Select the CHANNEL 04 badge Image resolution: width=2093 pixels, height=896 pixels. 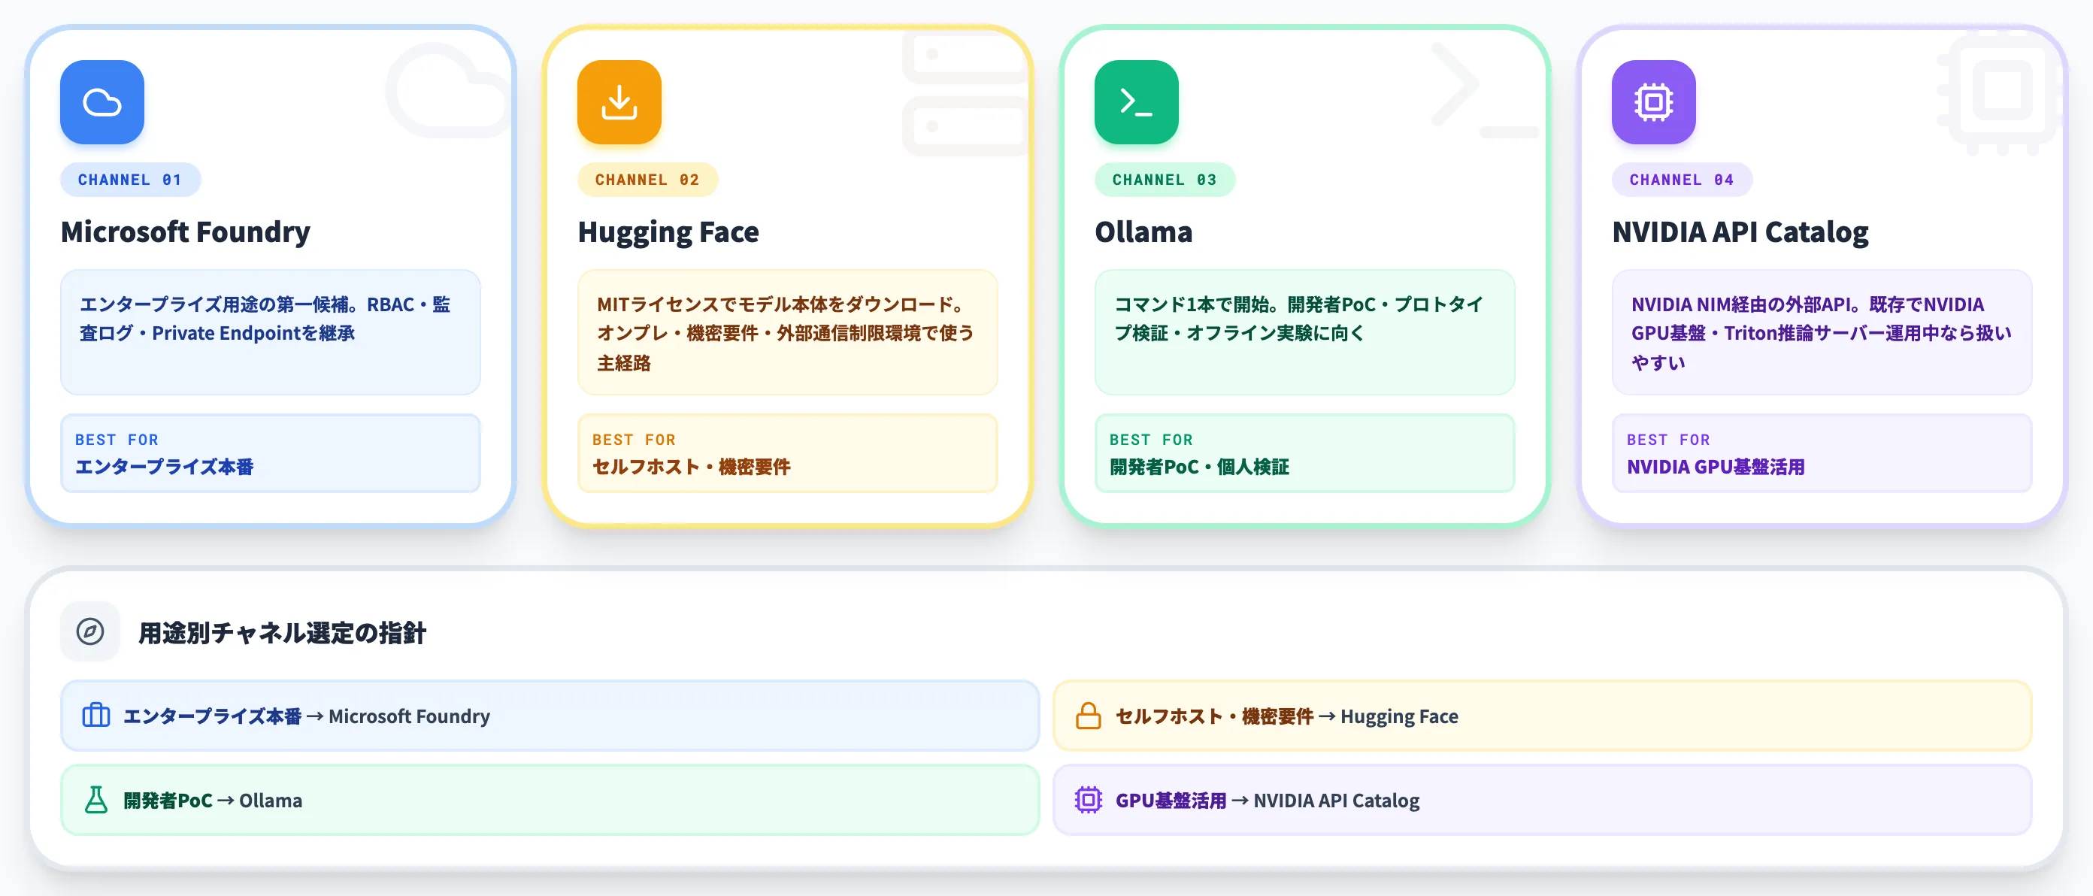(x=1682, y=180)
